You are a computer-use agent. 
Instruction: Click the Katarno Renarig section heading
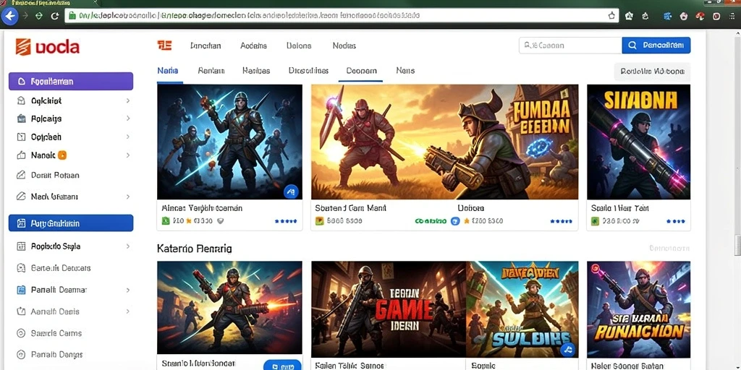tap(194, 249)
